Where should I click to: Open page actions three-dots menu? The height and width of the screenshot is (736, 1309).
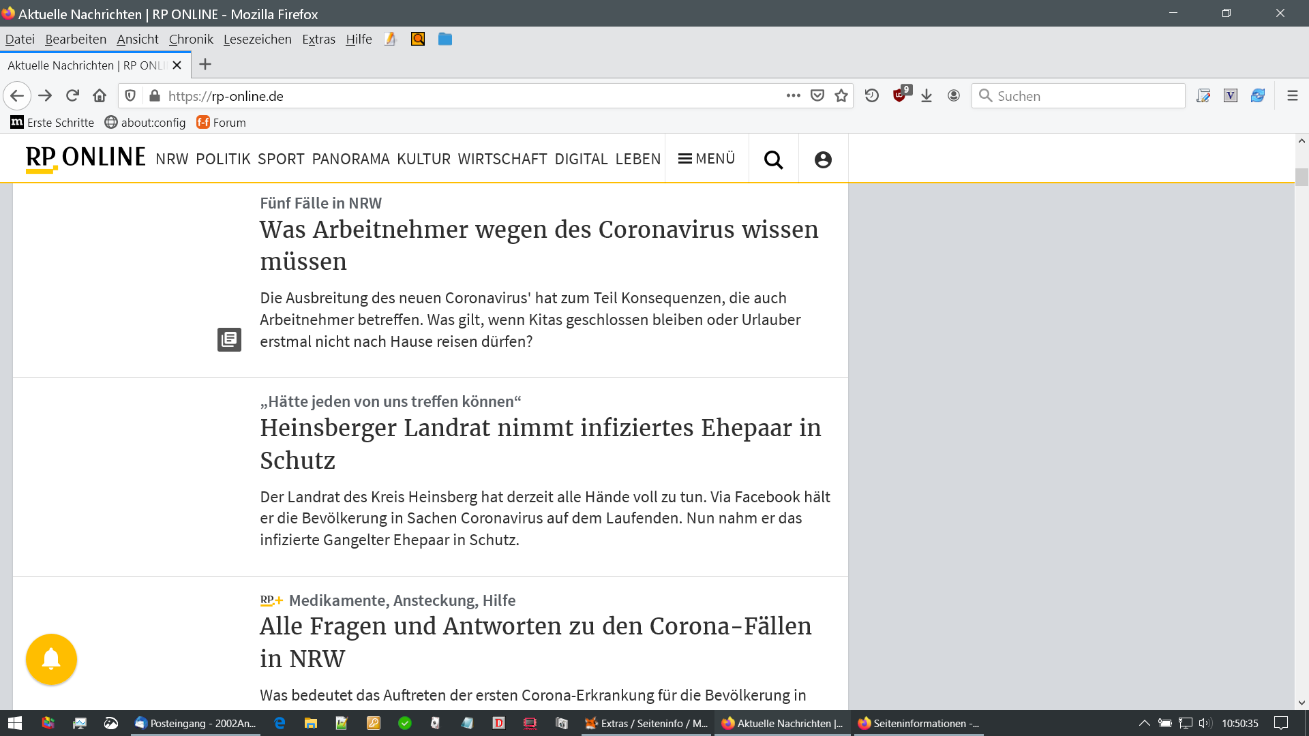coord(793,96)
